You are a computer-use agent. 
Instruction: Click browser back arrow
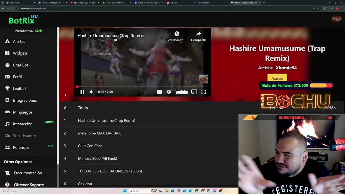pos(3,8)
